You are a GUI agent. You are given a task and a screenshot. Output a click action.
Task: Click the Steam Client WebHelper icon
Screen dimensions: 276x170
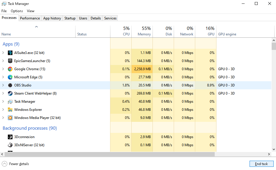click(x=10, y=93)
